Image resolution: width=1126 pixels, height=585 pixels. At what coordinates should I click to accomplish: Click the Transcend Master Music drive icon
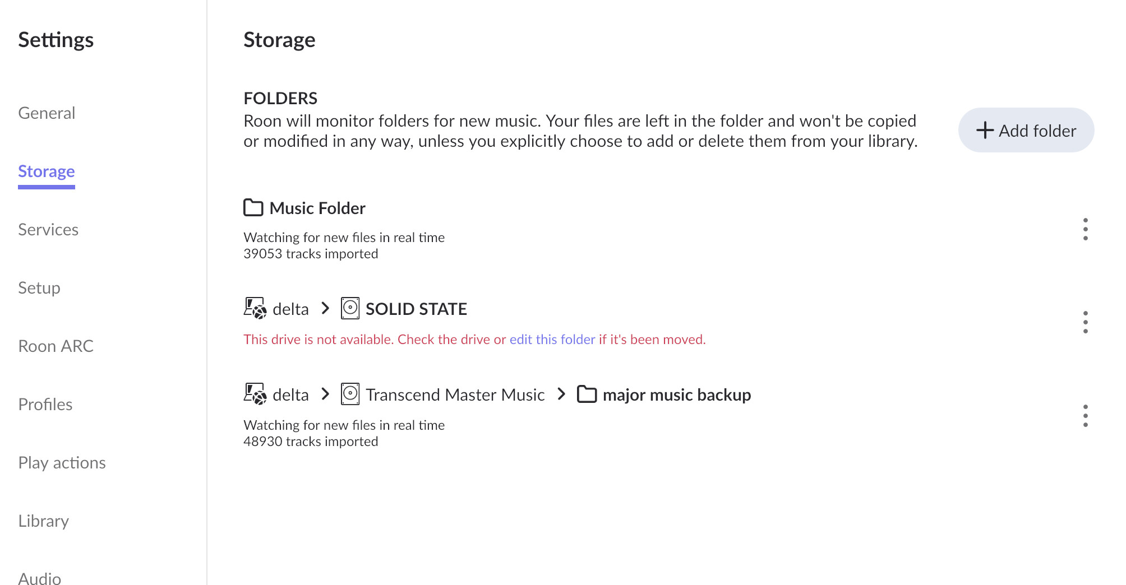(x=350, y=394)
